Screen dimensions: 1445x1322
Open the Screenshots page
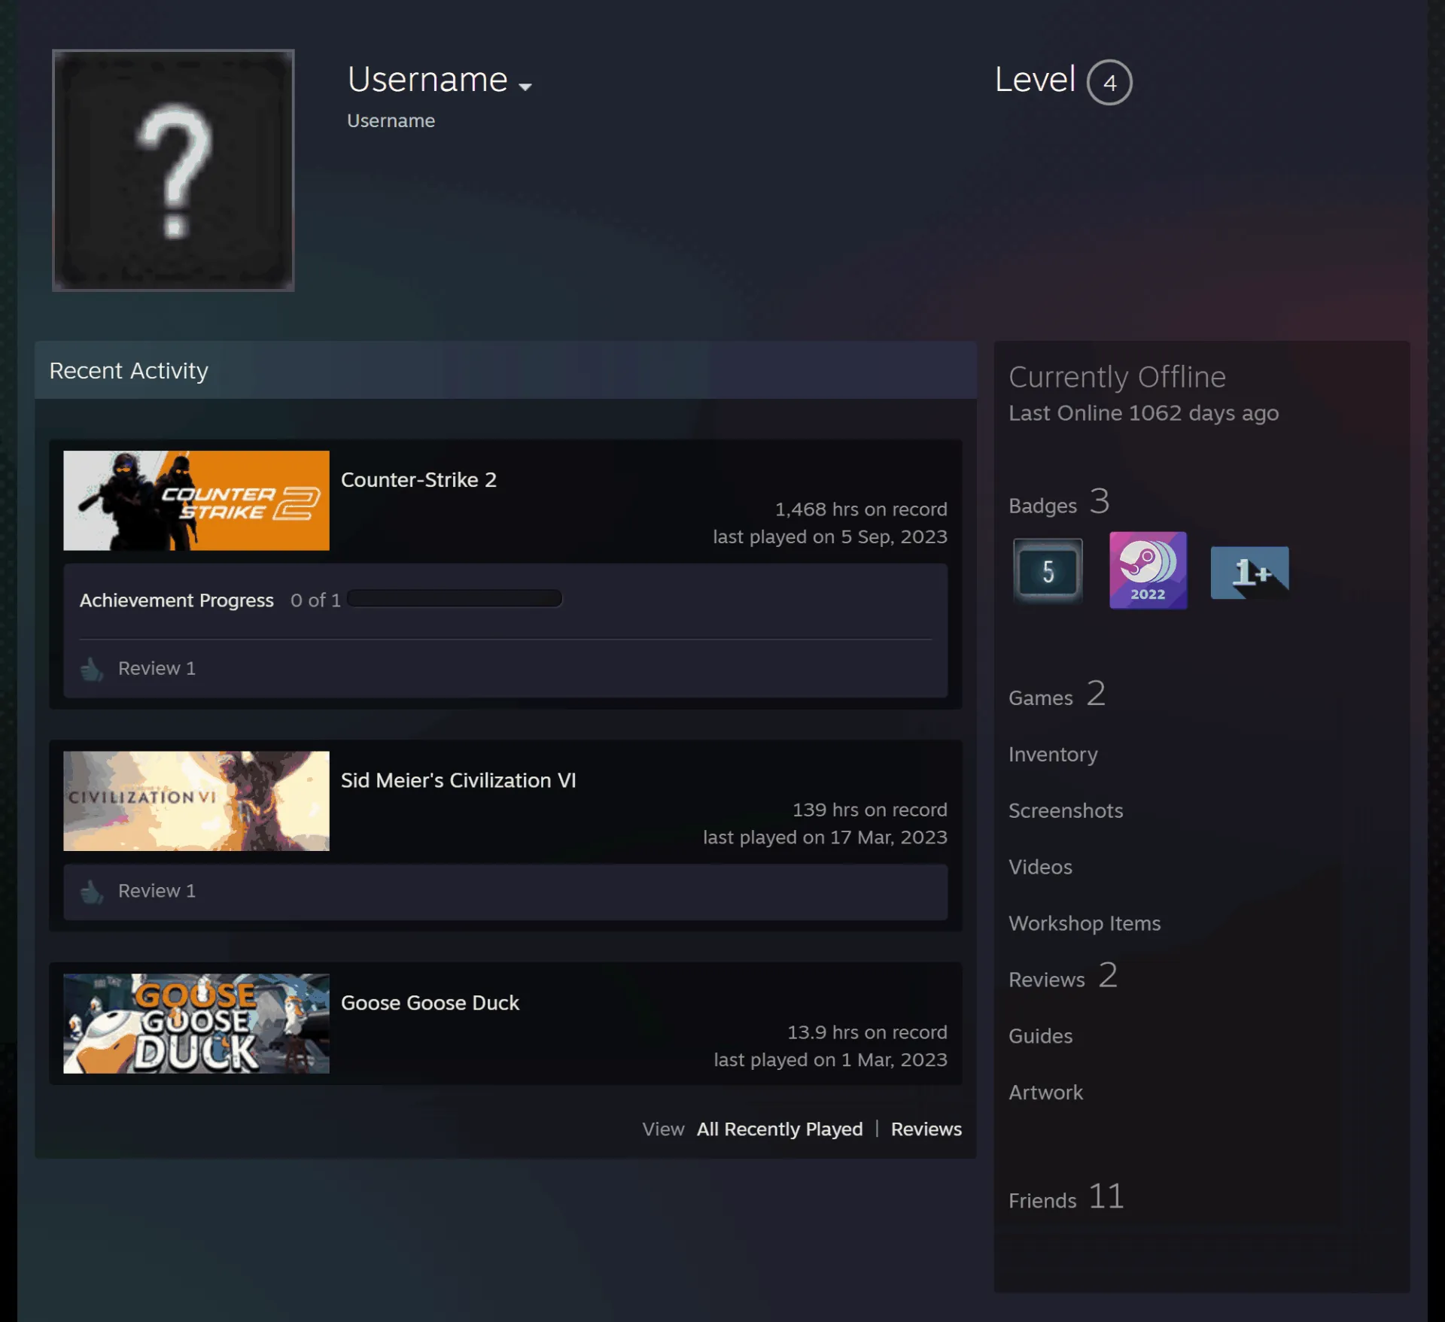tap(1066, 811)
